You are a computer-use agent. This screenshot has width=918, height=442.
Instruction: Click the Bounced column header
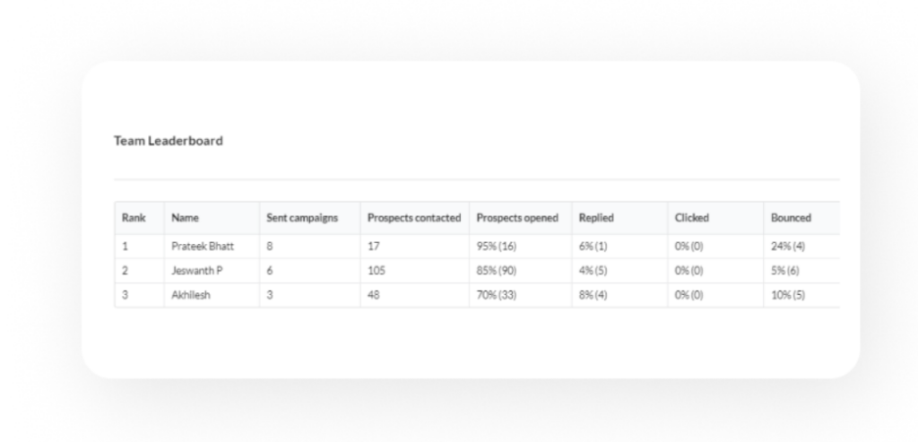coord(791,218)
